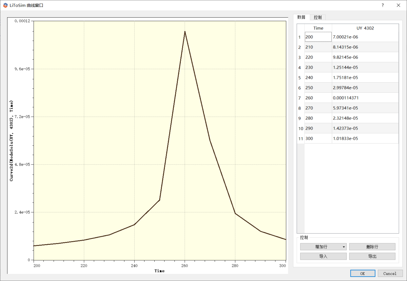
Task: Switch to the 控制 tab
Action: pos(318,18)
